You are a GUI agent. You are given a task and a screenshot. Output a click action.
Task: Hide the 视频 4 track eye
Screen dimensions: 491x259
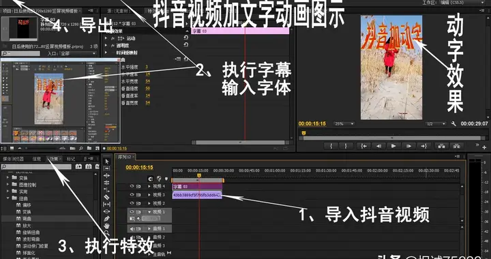(x=132, y=186)
